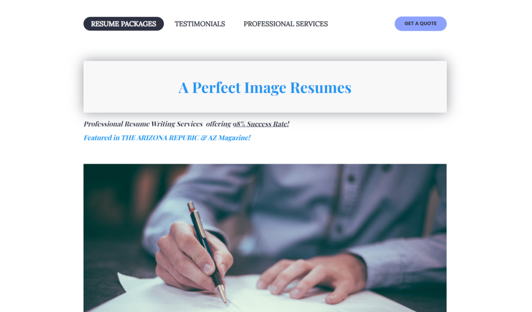
Task: Click the Professional Resume Writing Services text
Action: (x=143, y=124)
